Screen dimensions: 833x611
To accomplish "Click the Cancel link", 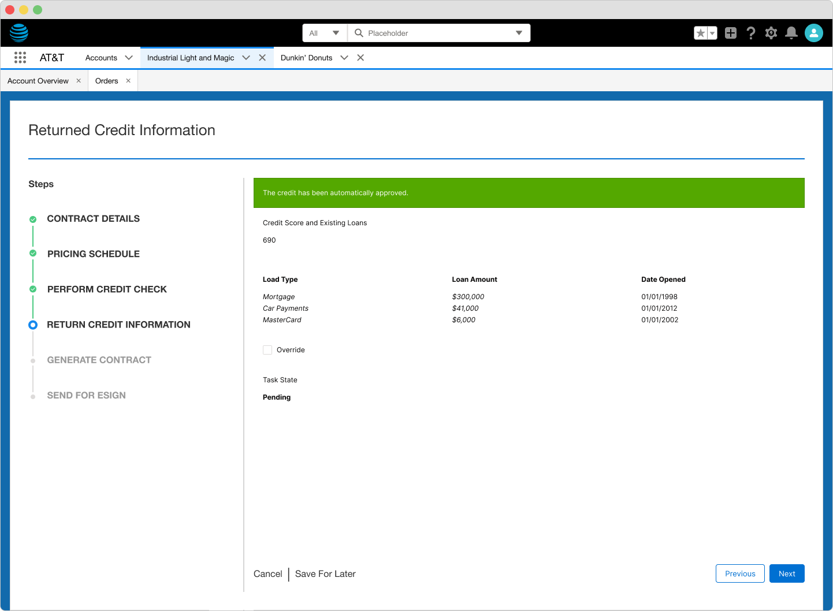I will 268,574.
